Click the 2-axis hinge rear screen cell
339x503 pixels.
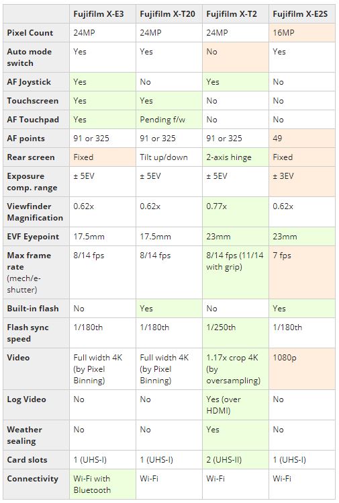235,157
